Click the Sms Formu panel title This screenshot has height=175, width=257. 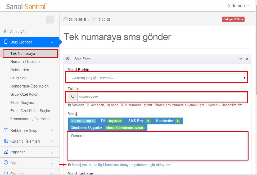pos(83,59)
